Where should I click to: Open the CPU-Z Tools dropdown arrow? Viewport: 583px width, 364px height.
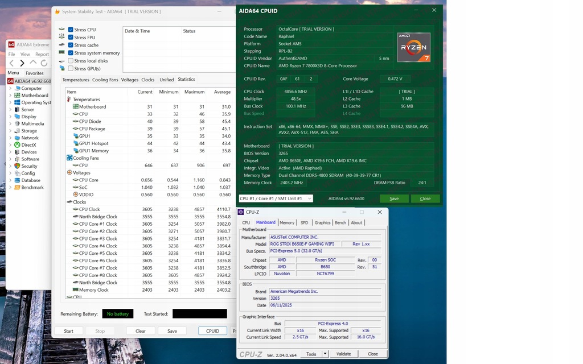point(325,354)
